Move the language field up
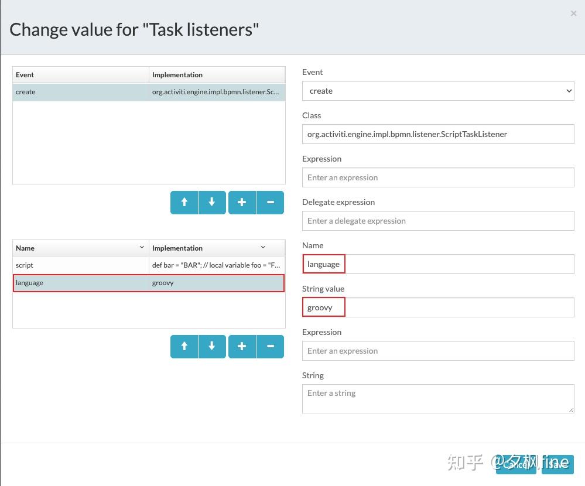 click(x=184, y=346)
